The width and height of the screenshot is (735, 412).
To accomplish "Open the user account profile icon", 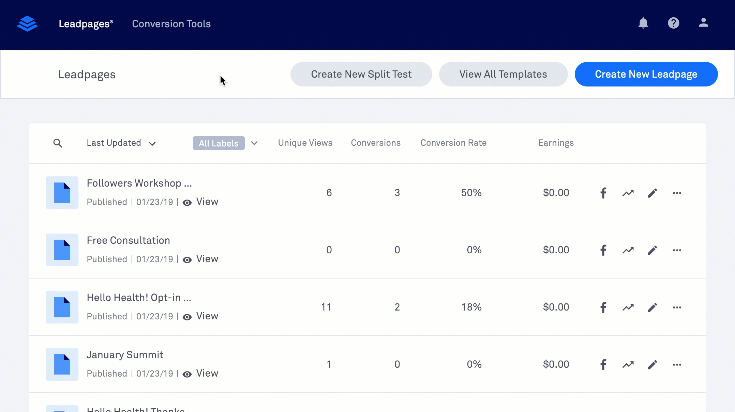I will [x=704, y=23].
